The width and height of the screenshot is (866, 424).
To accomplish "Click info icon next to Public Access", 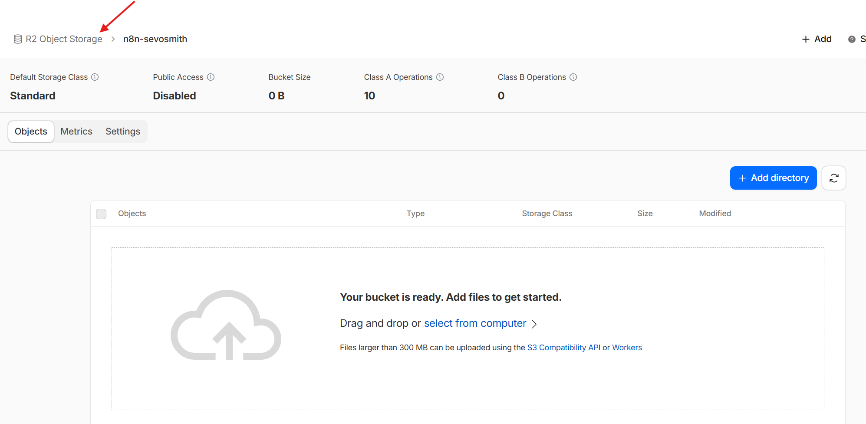I will 211,77.
